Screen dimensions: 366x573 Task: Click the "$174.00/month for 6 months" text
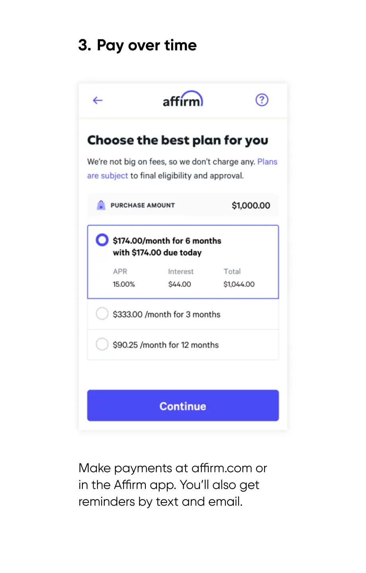pos(167,241)
